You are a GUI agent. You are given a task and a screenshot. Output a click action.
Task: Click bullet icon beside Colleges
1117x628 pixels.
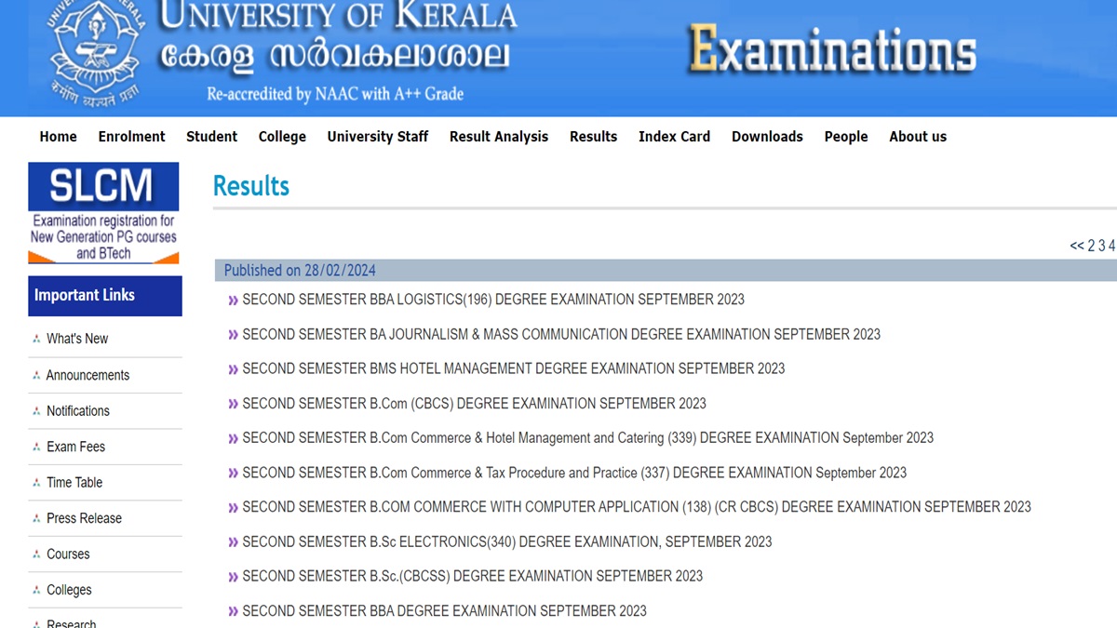click(36, 591)
